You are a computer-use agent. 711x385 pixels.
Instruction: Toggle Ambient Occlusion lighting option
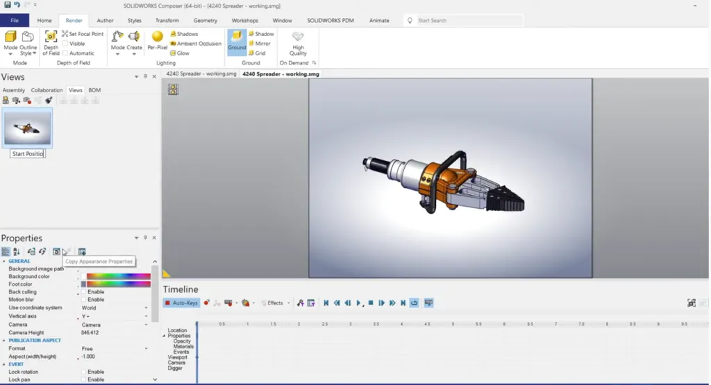pos(195,44)
